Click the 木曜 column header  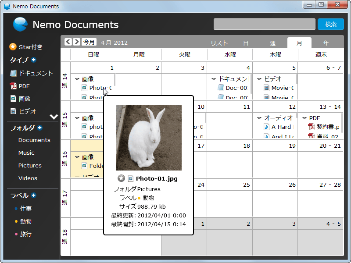point(275,54)
